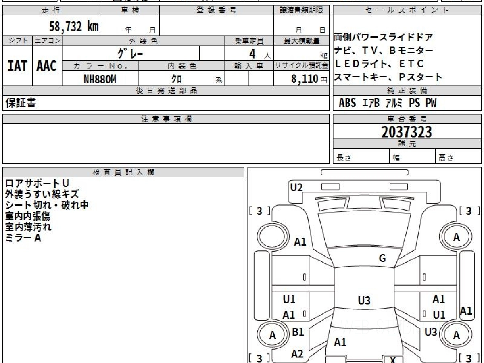484x363 pixels.
Task: Click the color code NH880M
Action: (x=100, y=79)
